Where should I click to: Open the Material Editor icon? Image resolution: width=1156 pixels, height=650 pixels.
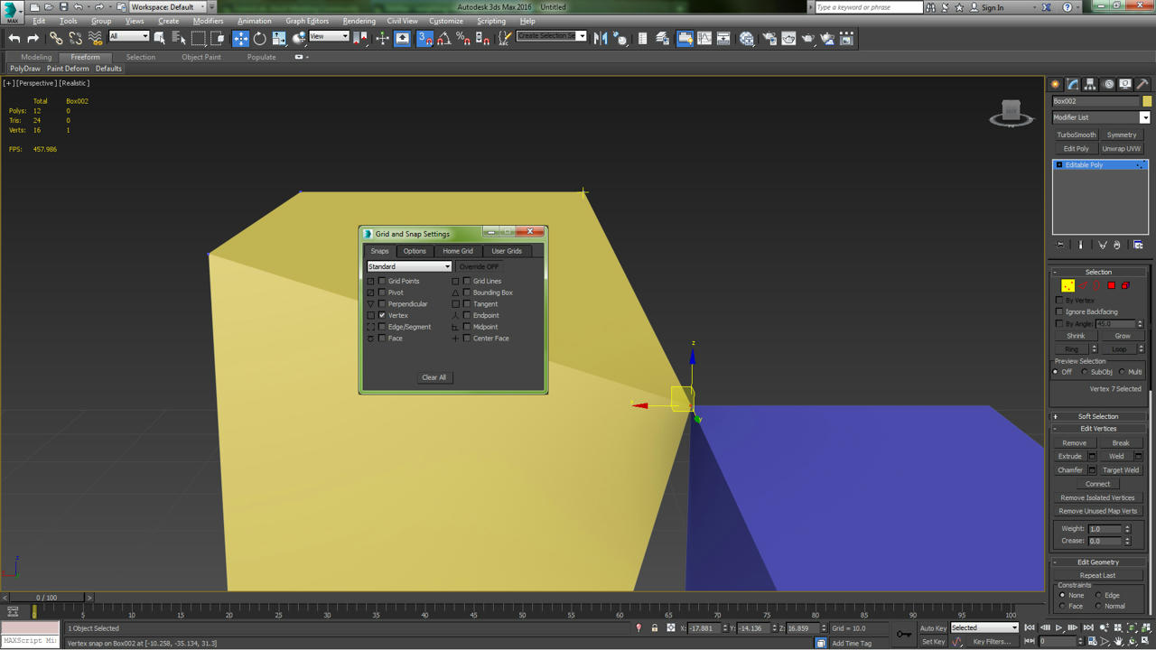pyautogui.click(x=747, y=38)
